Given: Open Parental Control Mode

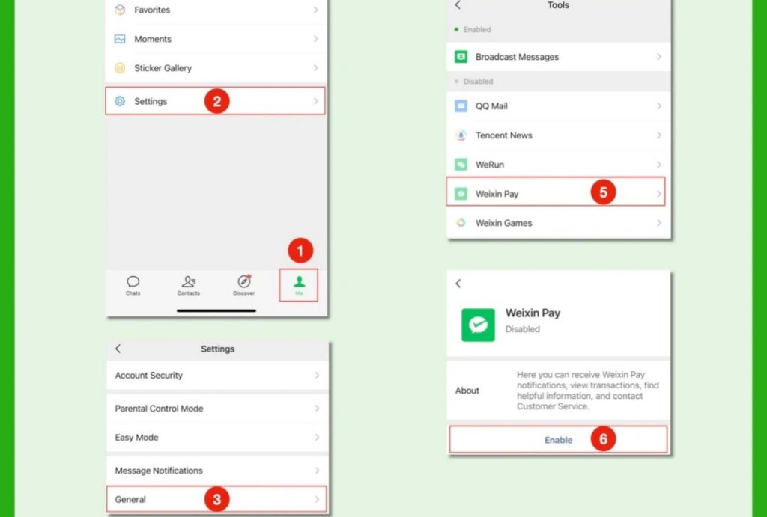Looking at the screenshot, I should pos(159,408).
